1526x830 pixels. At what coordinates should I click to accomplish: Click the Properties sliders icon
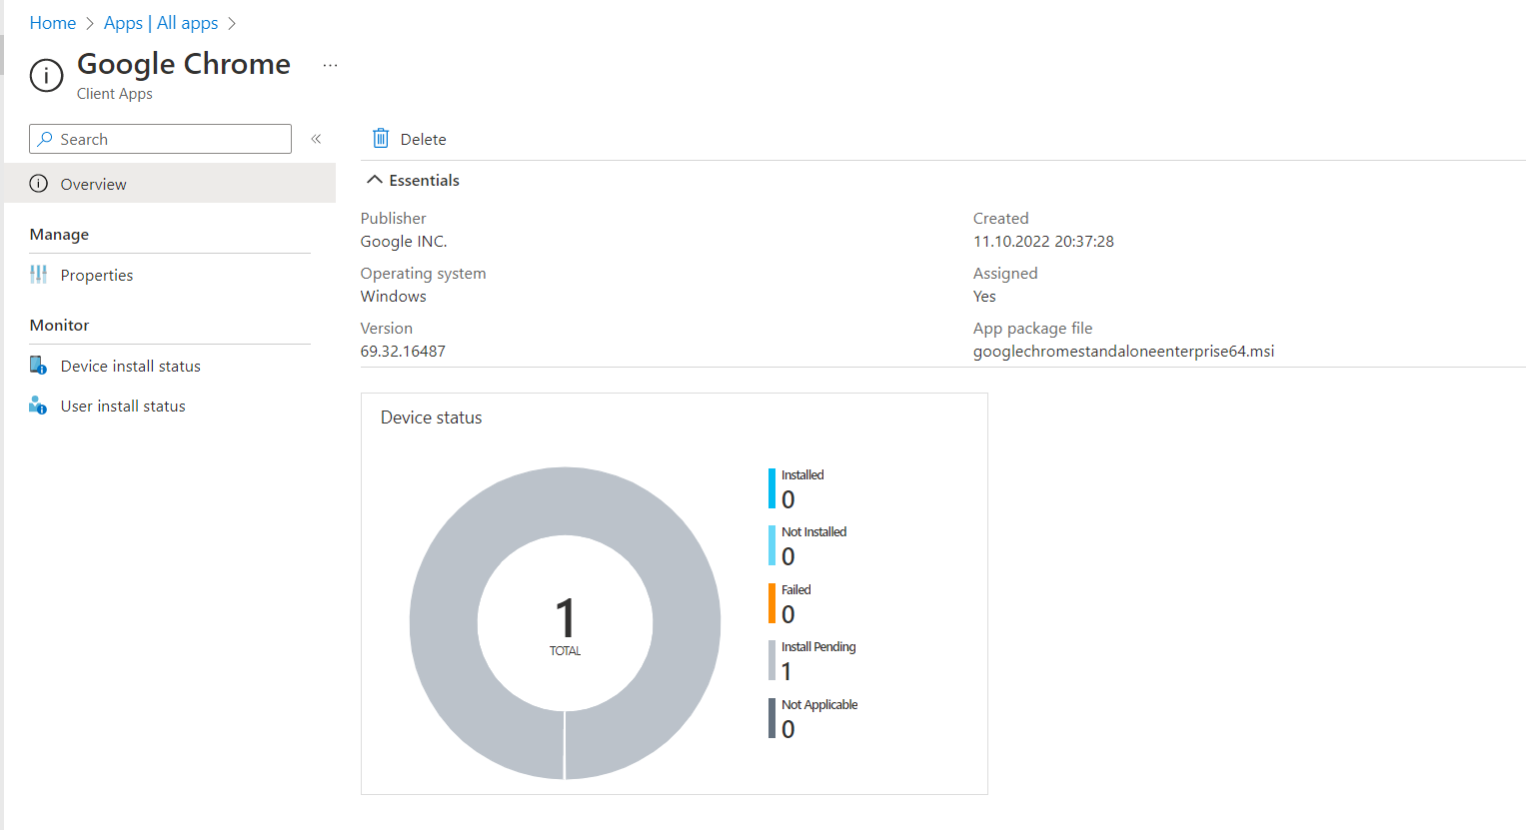point(39,275)
